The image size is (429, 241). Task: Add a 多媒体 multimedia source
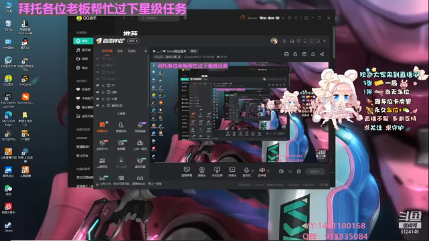[232, 171]
